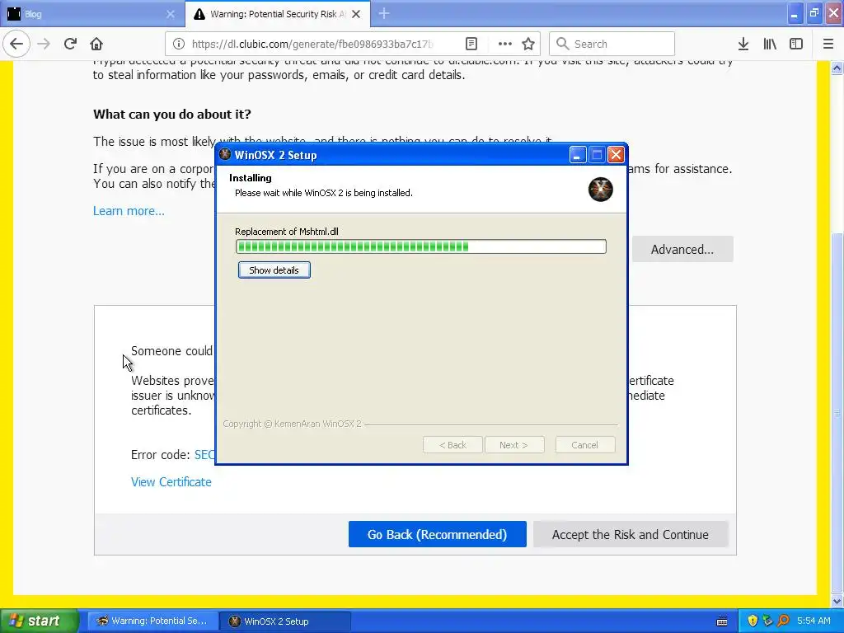Screen dimensions: 844x633
Task: Click Go Back (Recommended) button
Action: click(437, 534)
